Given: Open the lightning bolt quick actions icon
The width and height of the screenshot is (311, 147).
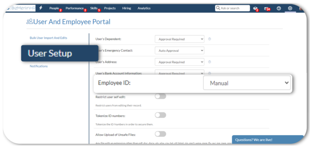Looking at the screenshot, I should point(40,8).
